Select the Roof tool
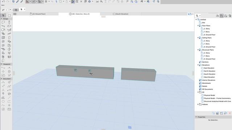232x130 pixels. (x=3, y=30)
